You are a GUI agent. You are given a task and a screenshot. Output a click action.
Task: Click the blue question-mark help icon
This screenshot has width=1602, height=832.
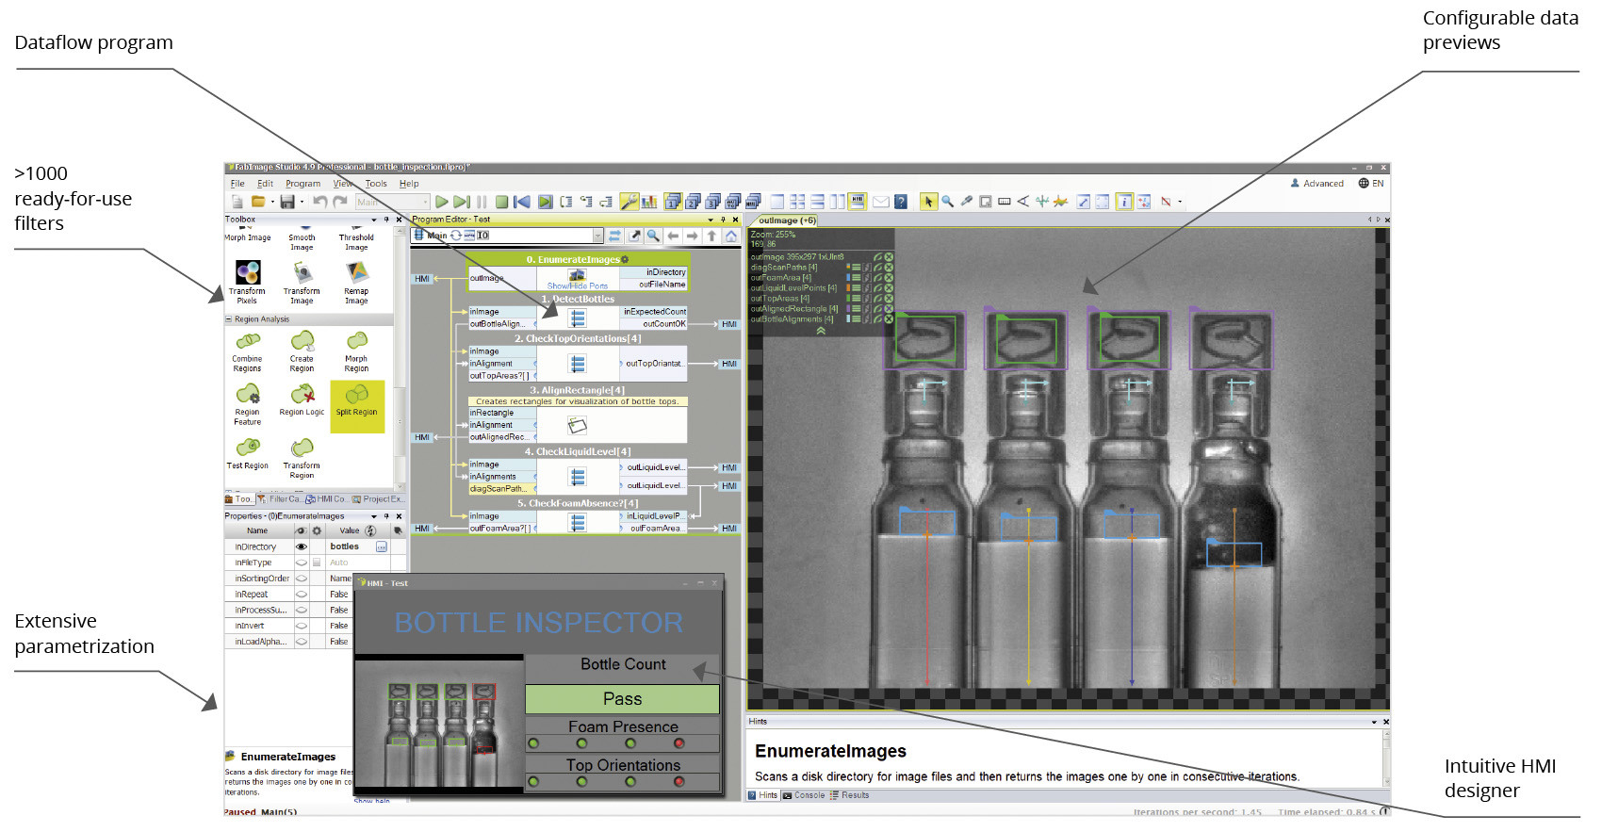coord(901,202)
